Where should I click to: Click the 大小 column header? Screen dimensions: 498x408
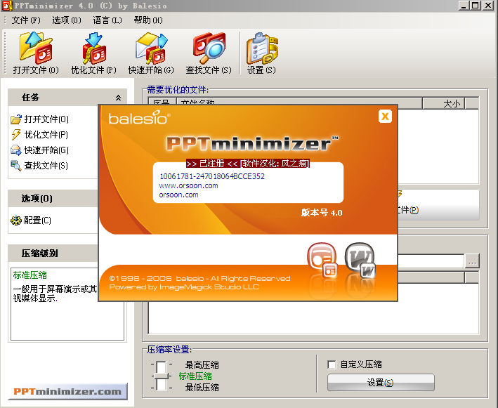click(443, 103)
